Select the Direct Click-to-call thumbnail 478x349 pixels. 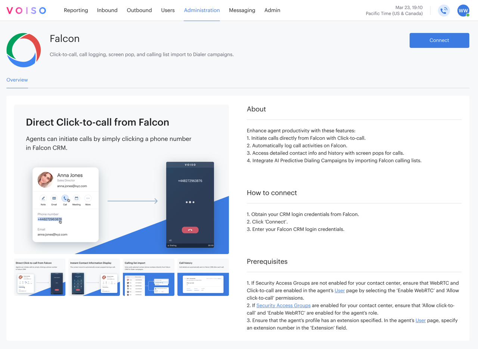coord(40,277)
